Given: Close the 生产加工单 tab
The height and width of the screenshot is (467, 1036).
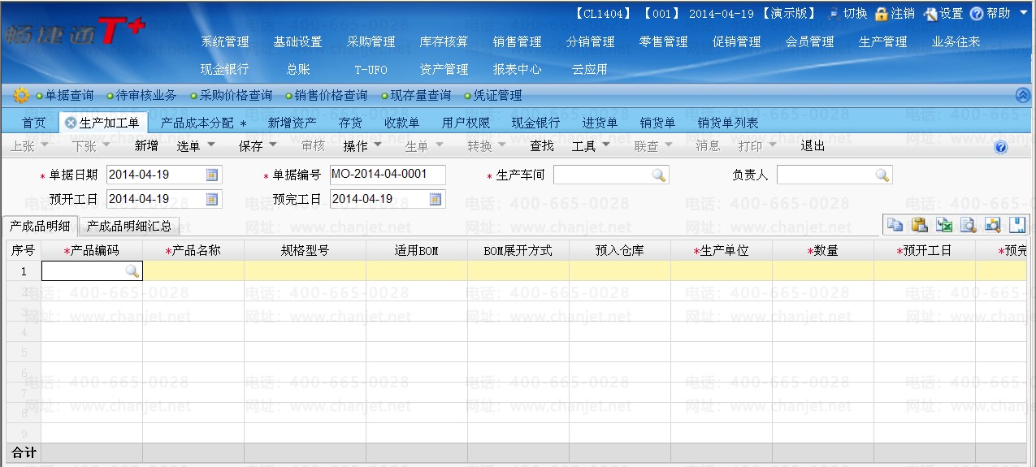Looking at the screenshot, I should pyautogui.click(x=70, y=123).
